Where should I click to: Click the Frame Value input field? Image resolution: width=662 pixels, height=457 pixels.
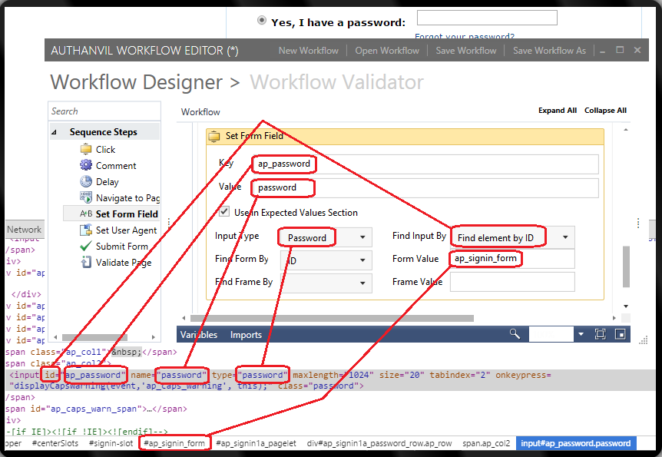click(512, 282)
